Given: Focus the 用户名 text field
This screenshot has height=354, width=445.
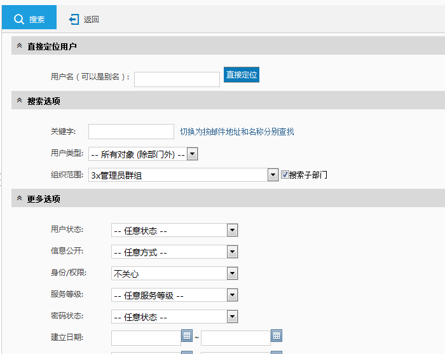Looking at the screenshot, I should [177, 79].
